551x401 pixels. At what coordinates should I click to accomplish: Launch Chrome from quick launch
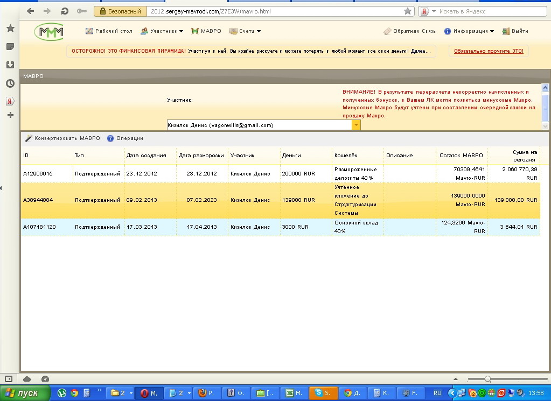(74, 393)
